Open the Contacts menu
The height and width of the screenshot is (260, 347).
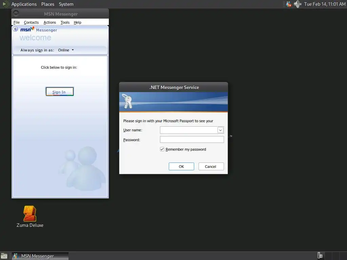[x=31, y=22]
